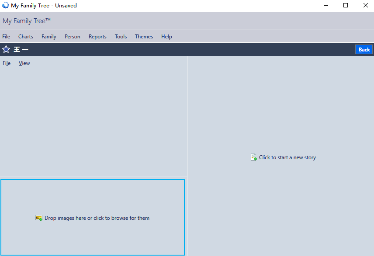Open the main File menu
The width and height of the screenshot is (374, 256).
click(x=6, y=37)
